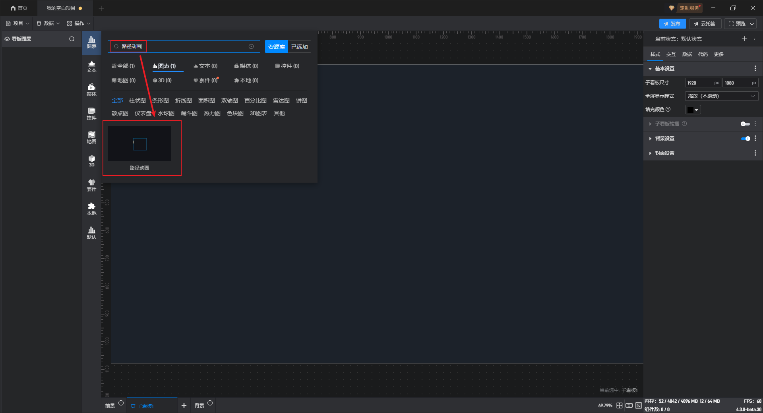763x413 pixels.
Task: Disable the 背景设置 toggle
Action: (745, 139)
